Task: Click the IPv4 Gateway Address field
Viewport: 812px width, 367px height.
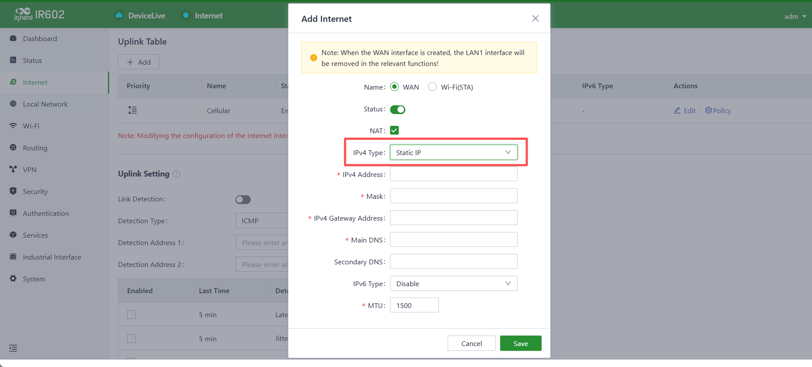Action: tap(453, 218)
